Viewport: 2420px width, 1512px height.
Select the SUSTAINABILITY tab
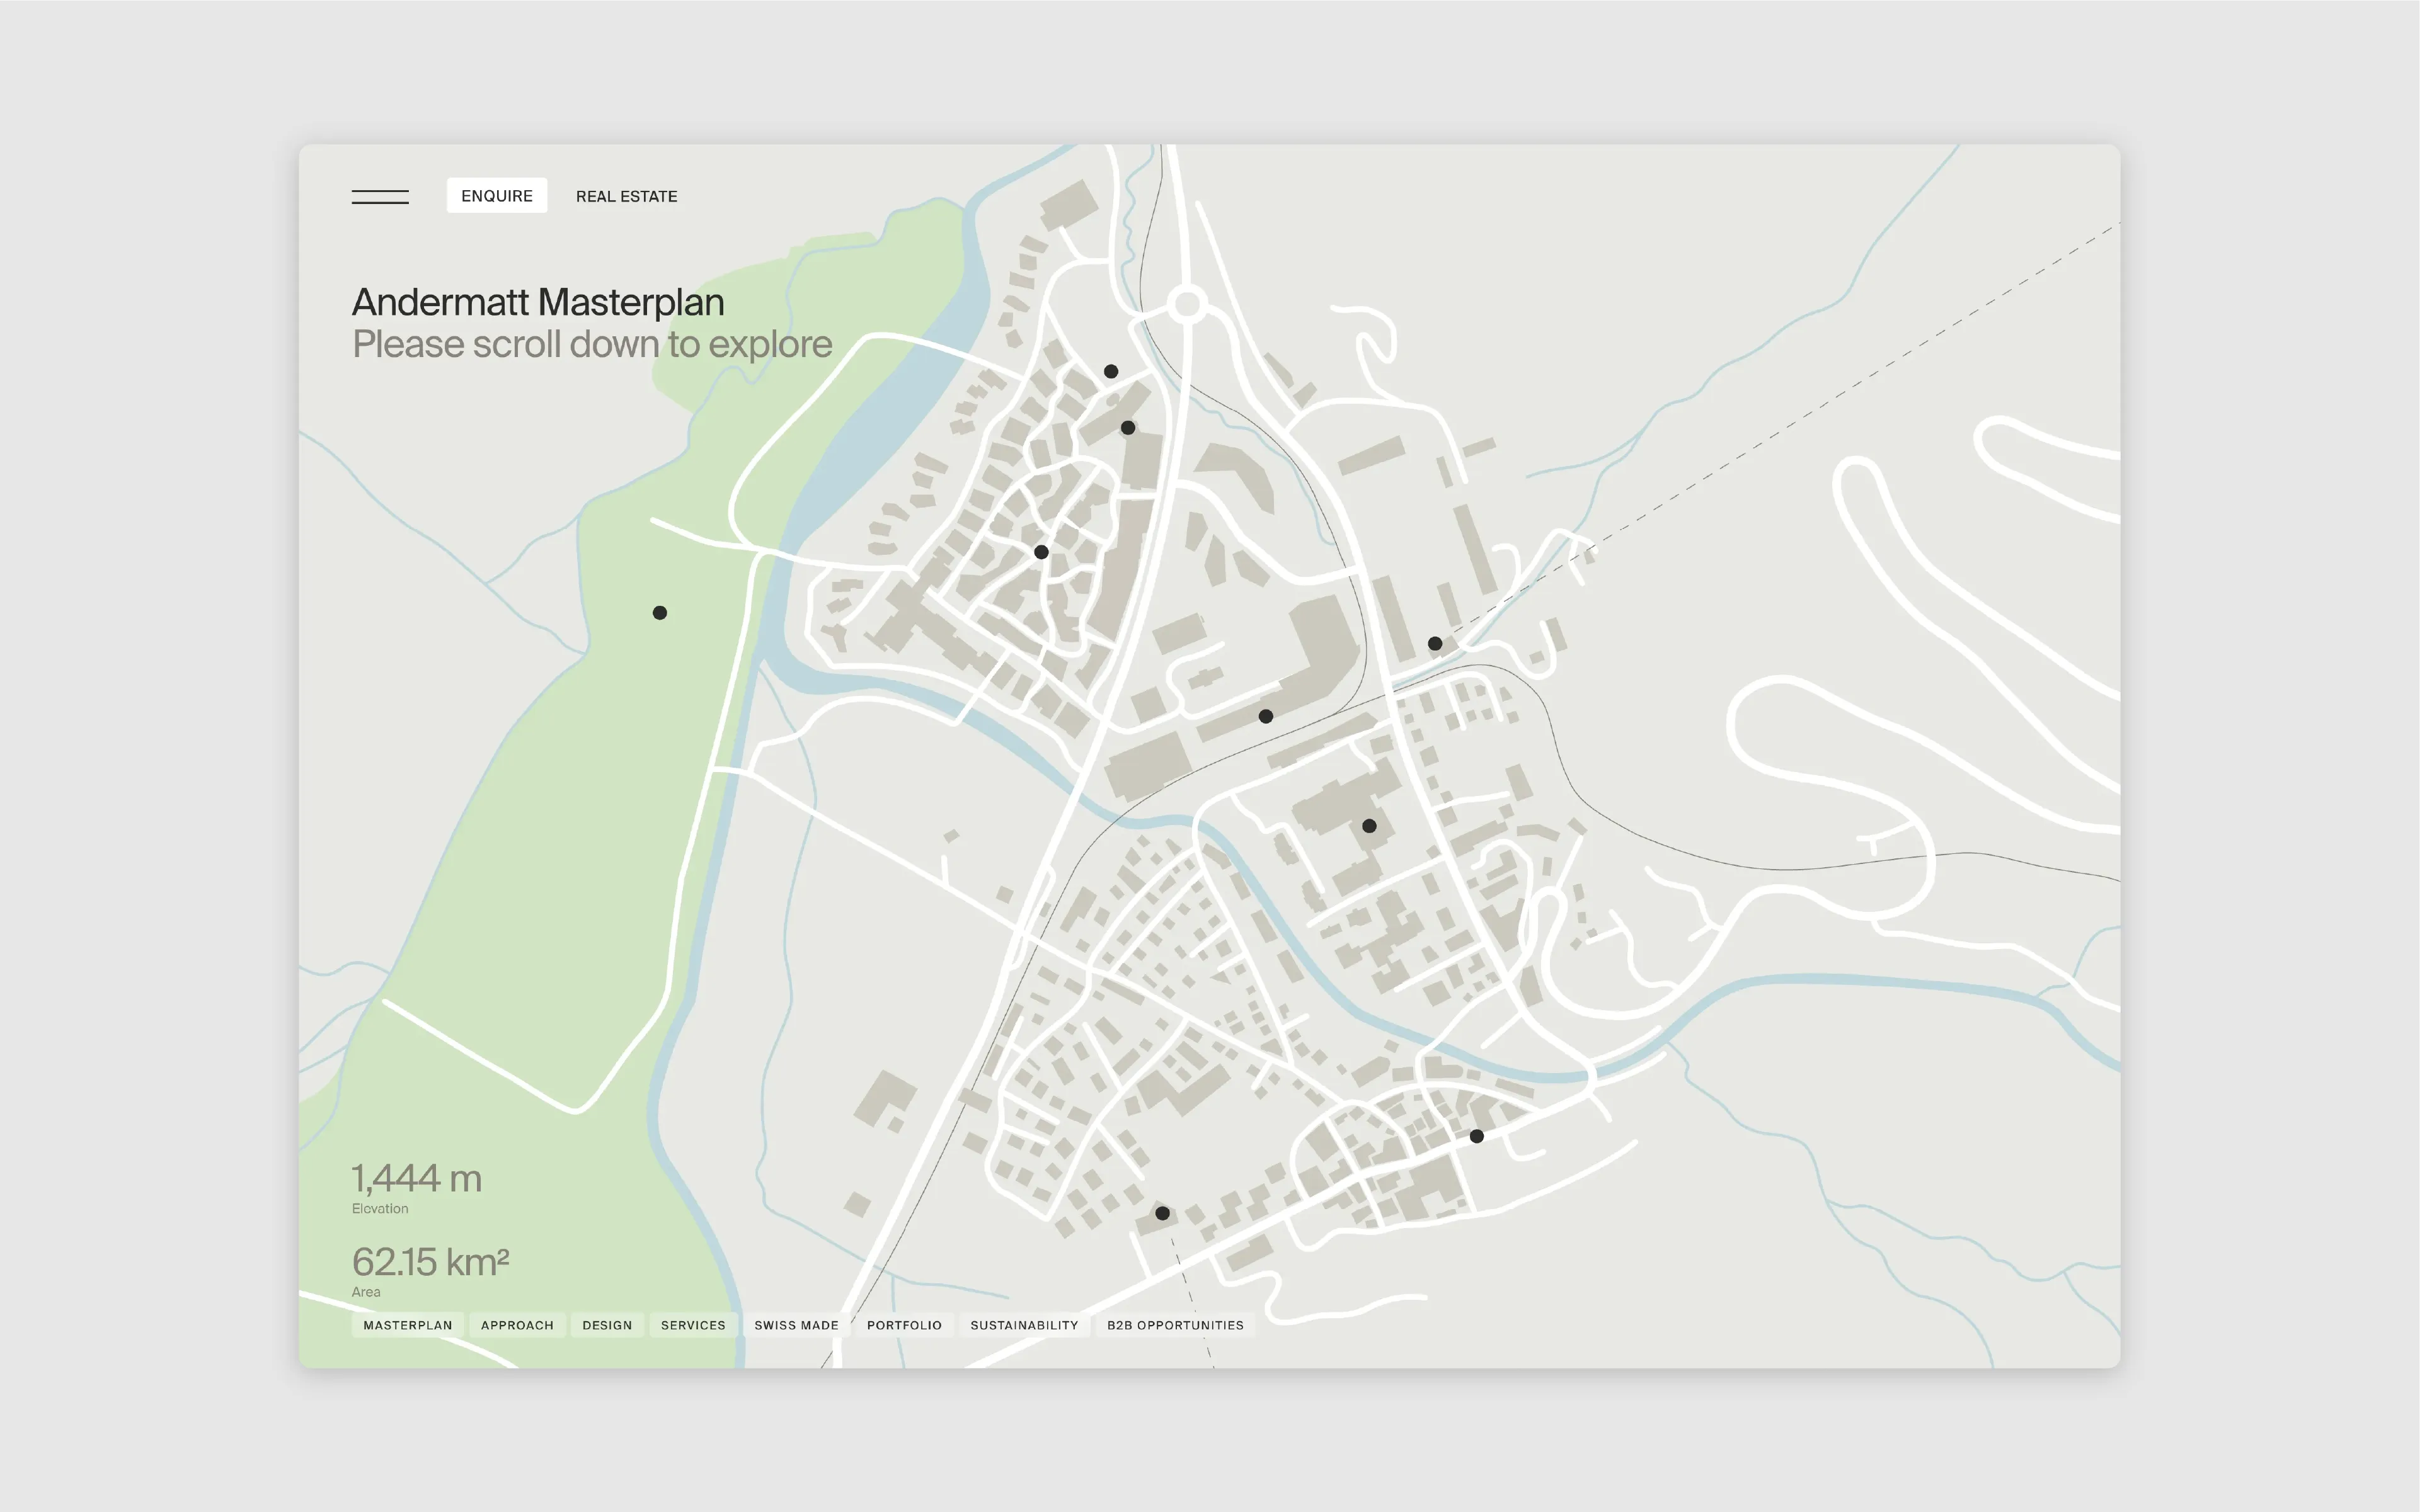point(1024,1325)
